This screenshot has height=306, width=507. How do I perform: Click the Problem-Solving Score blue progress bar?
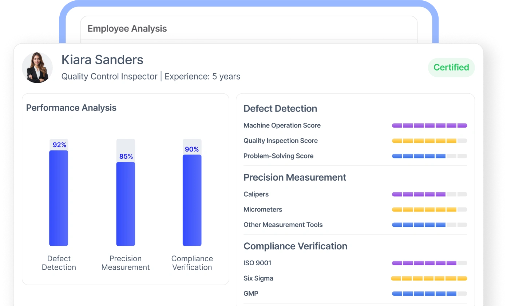point(429,156)
